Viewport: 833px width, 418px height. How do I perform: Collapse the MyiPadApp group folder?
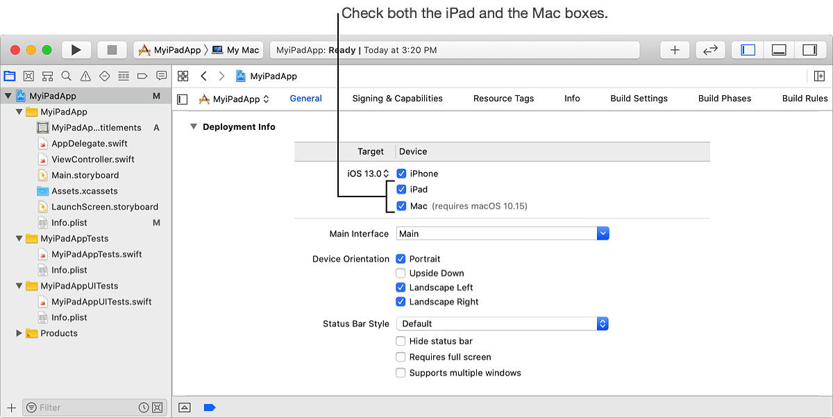[x=19, y=112]
